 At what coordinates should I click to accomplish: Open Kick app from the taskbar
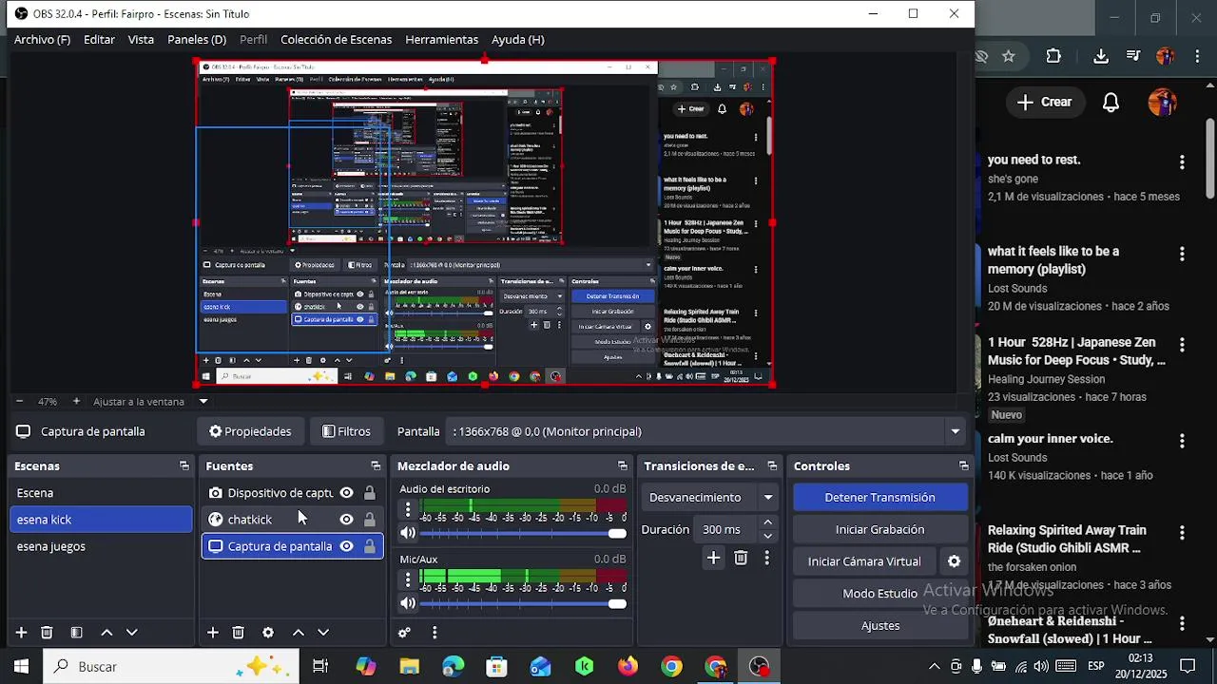[x=584, y=667]
